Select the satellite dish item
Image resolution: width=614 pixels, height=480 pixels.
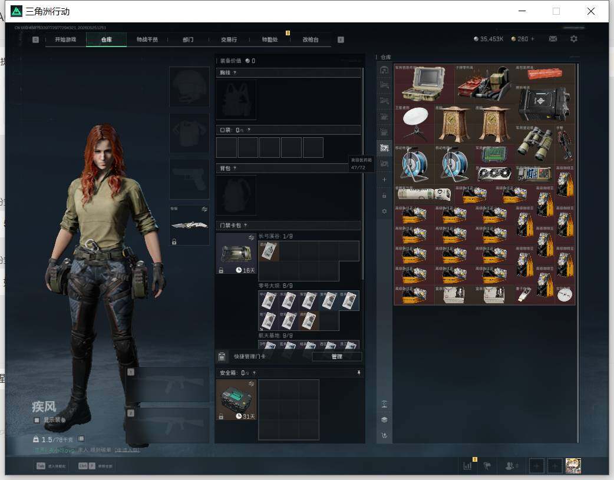(x=414, y=124)
